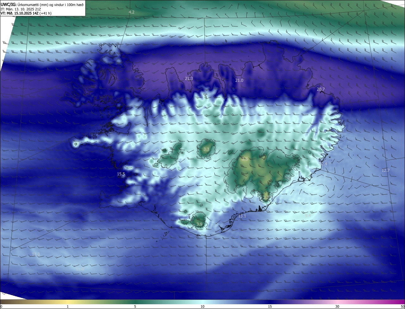
Task: Click the 20.7 value at the northeast coast
Action: point(321,89)
